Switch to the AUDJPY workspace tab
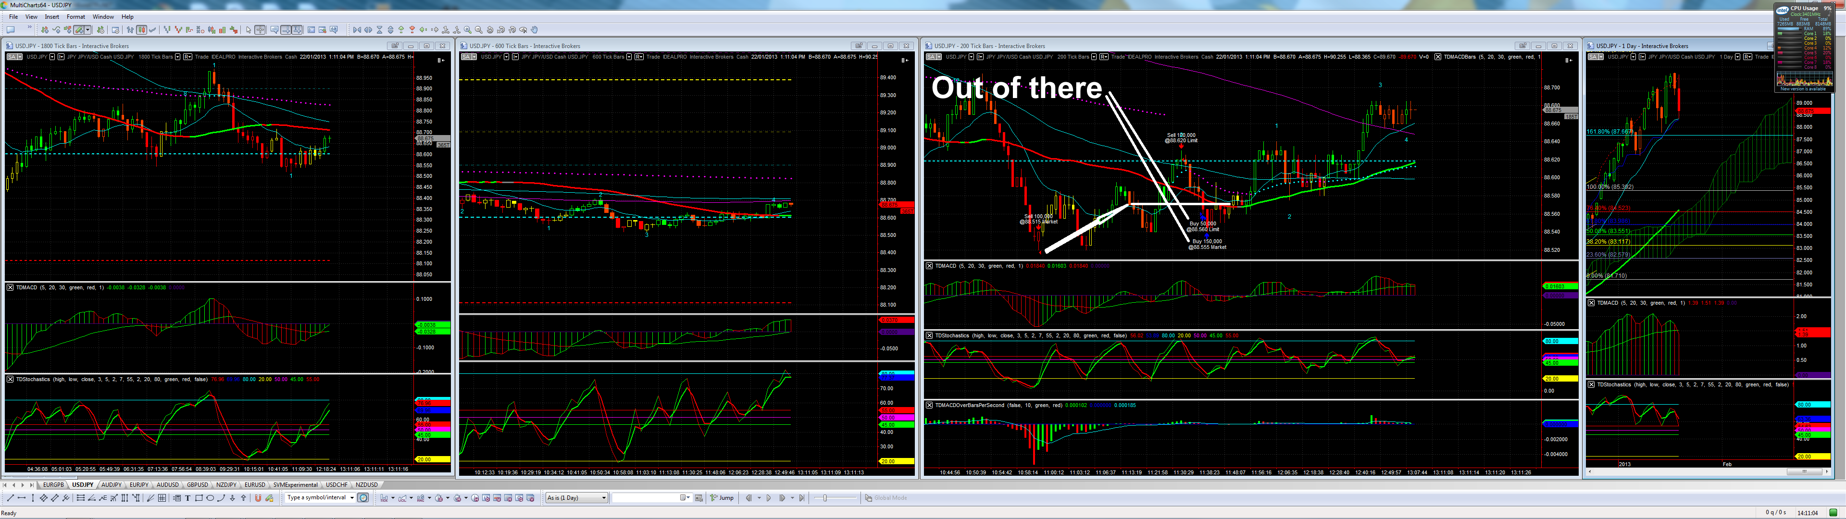The width and height of the screenshot is (1846, 519). pyautogui.click(x=111, y=485)
